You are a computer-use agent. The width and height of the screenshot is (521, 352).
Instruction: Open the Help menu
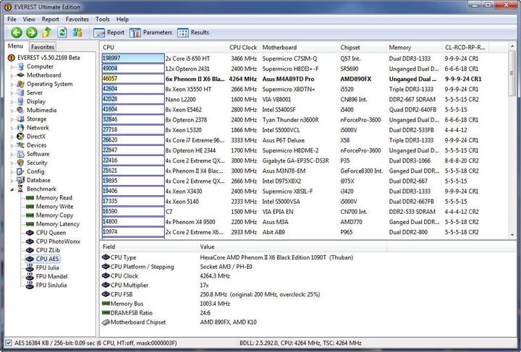pos(122,20)
